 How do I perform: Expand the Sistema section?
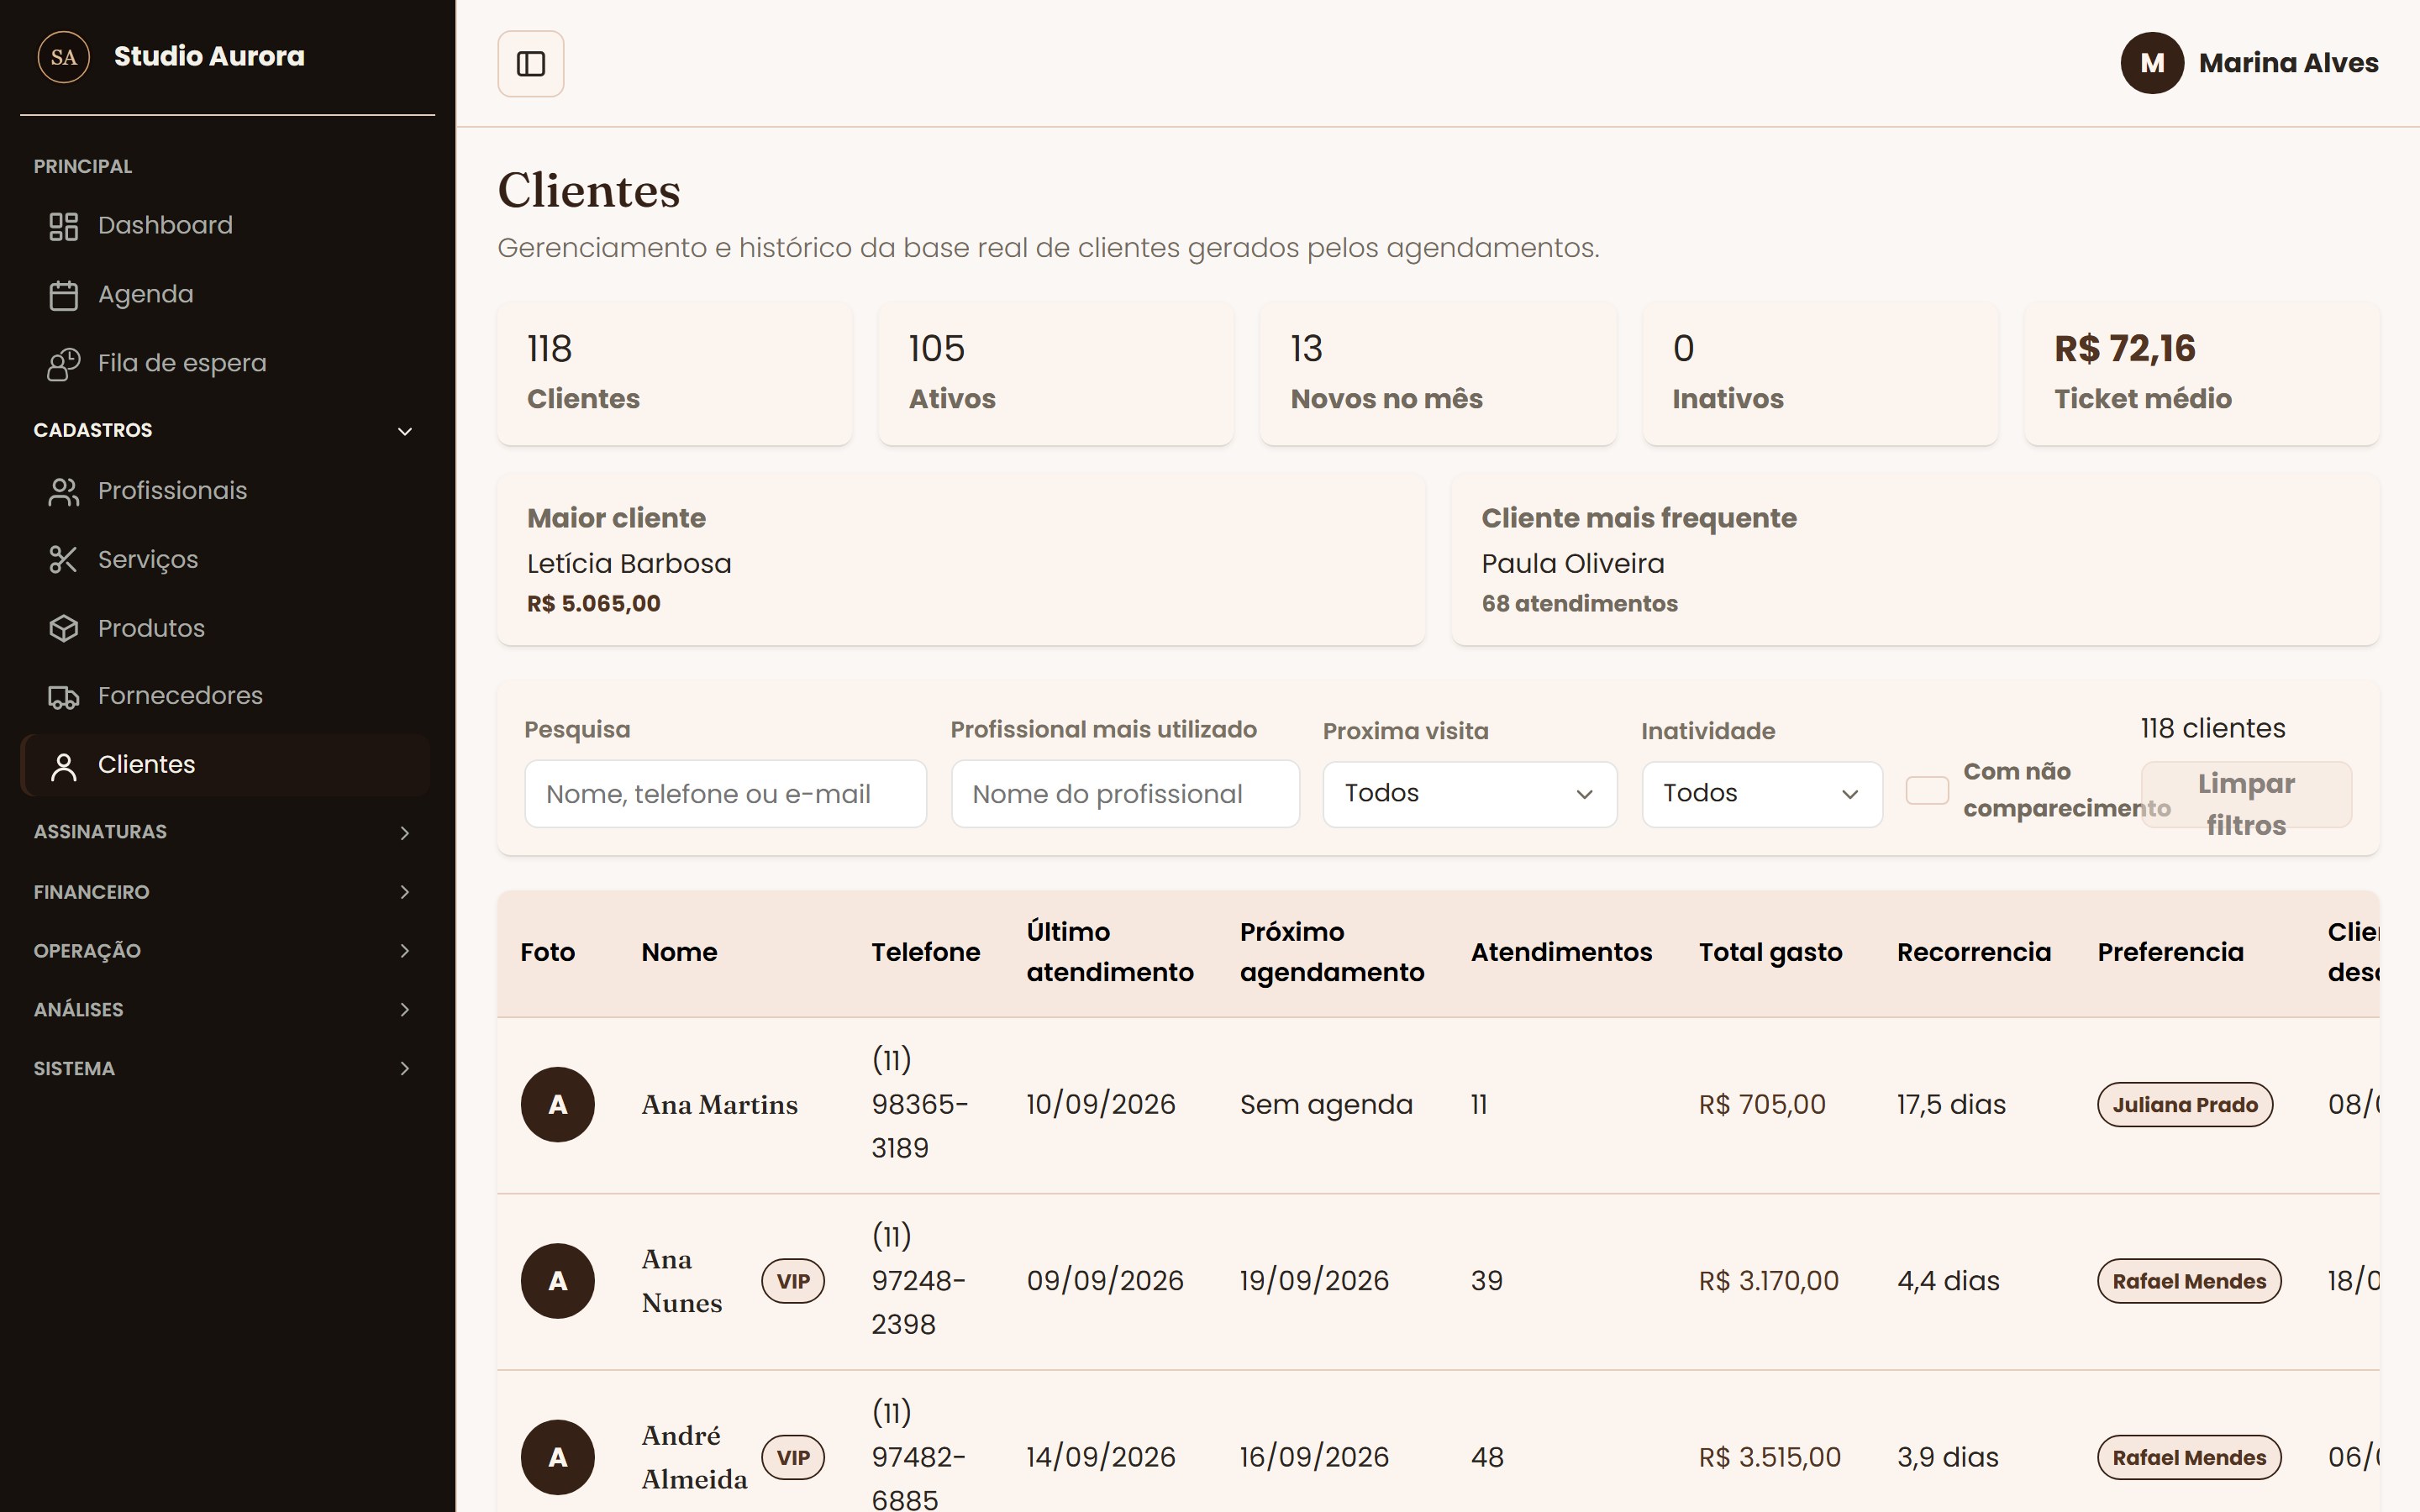[x=226, y=1068]
